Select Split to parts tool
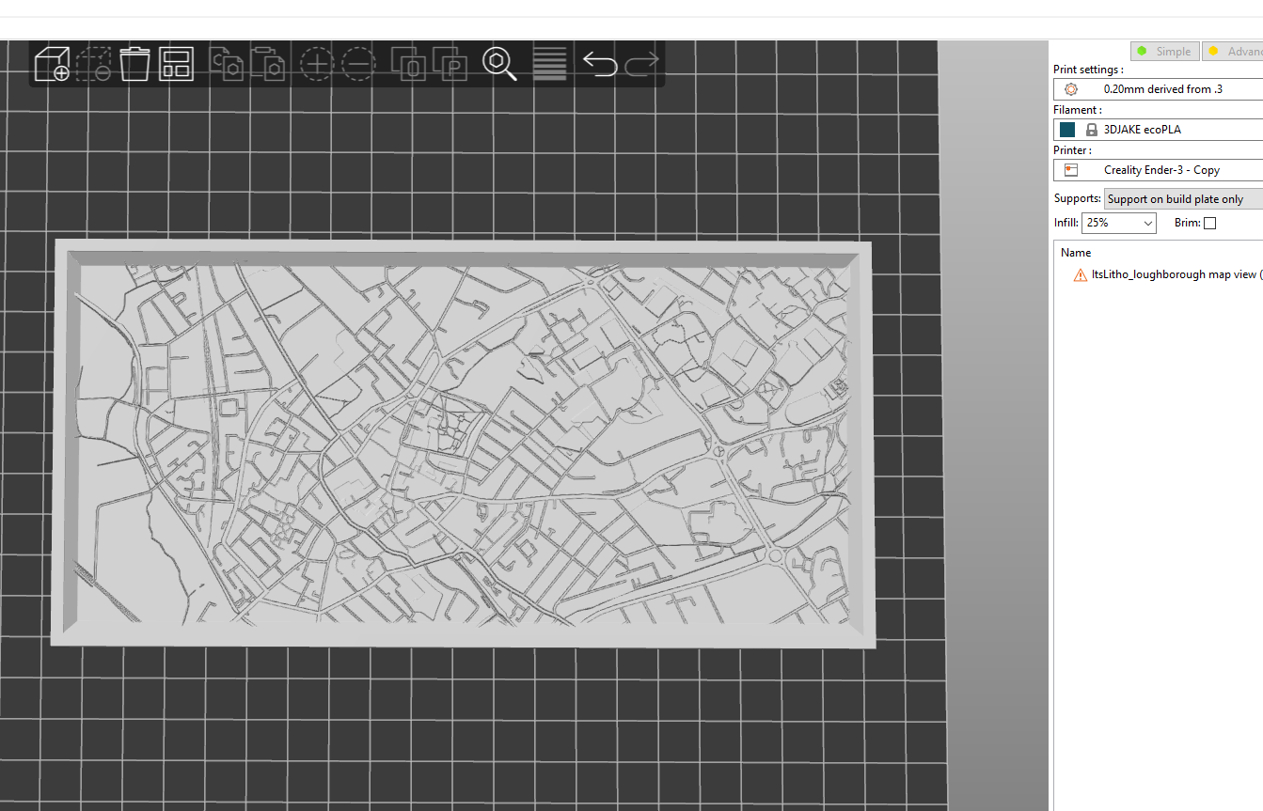 pyautogui.click(x=450, y=64)
